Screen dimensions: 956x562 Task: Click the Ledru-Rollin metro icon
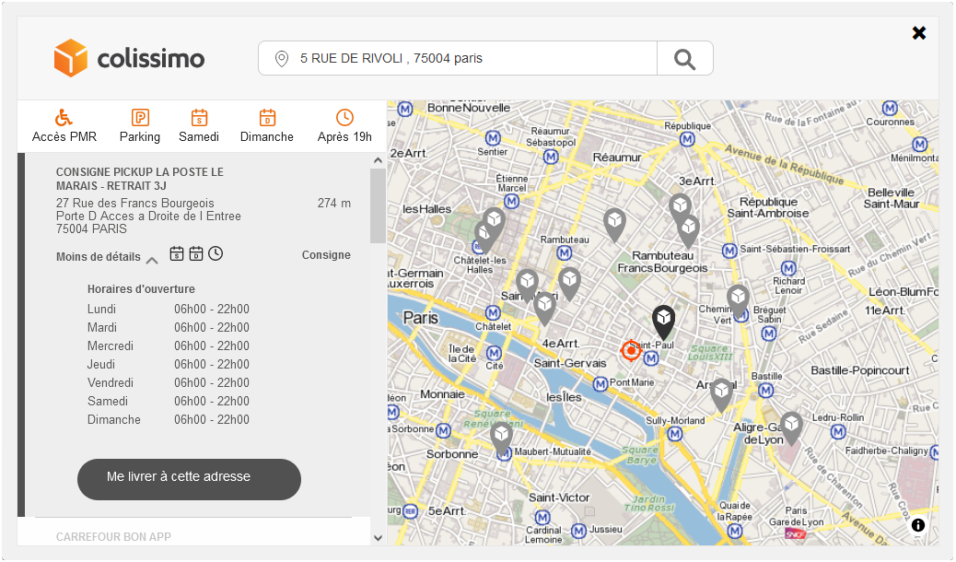(838, 431)
